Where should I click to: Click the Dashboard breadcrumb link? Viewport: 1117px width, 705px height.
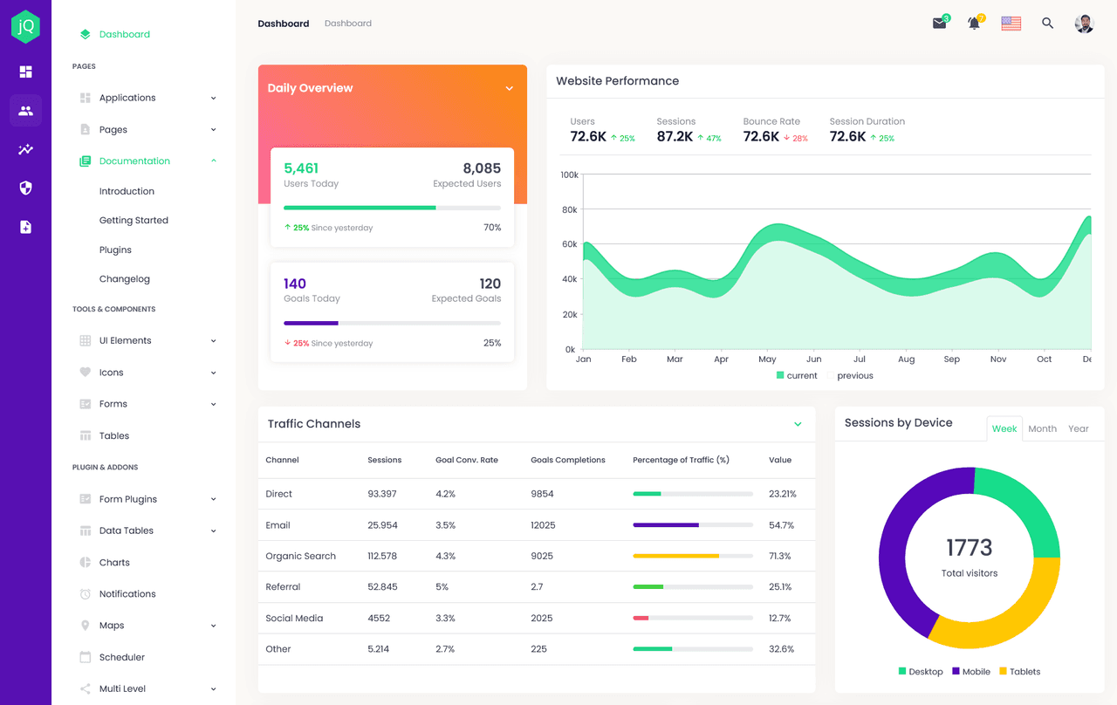pos(347,24)
